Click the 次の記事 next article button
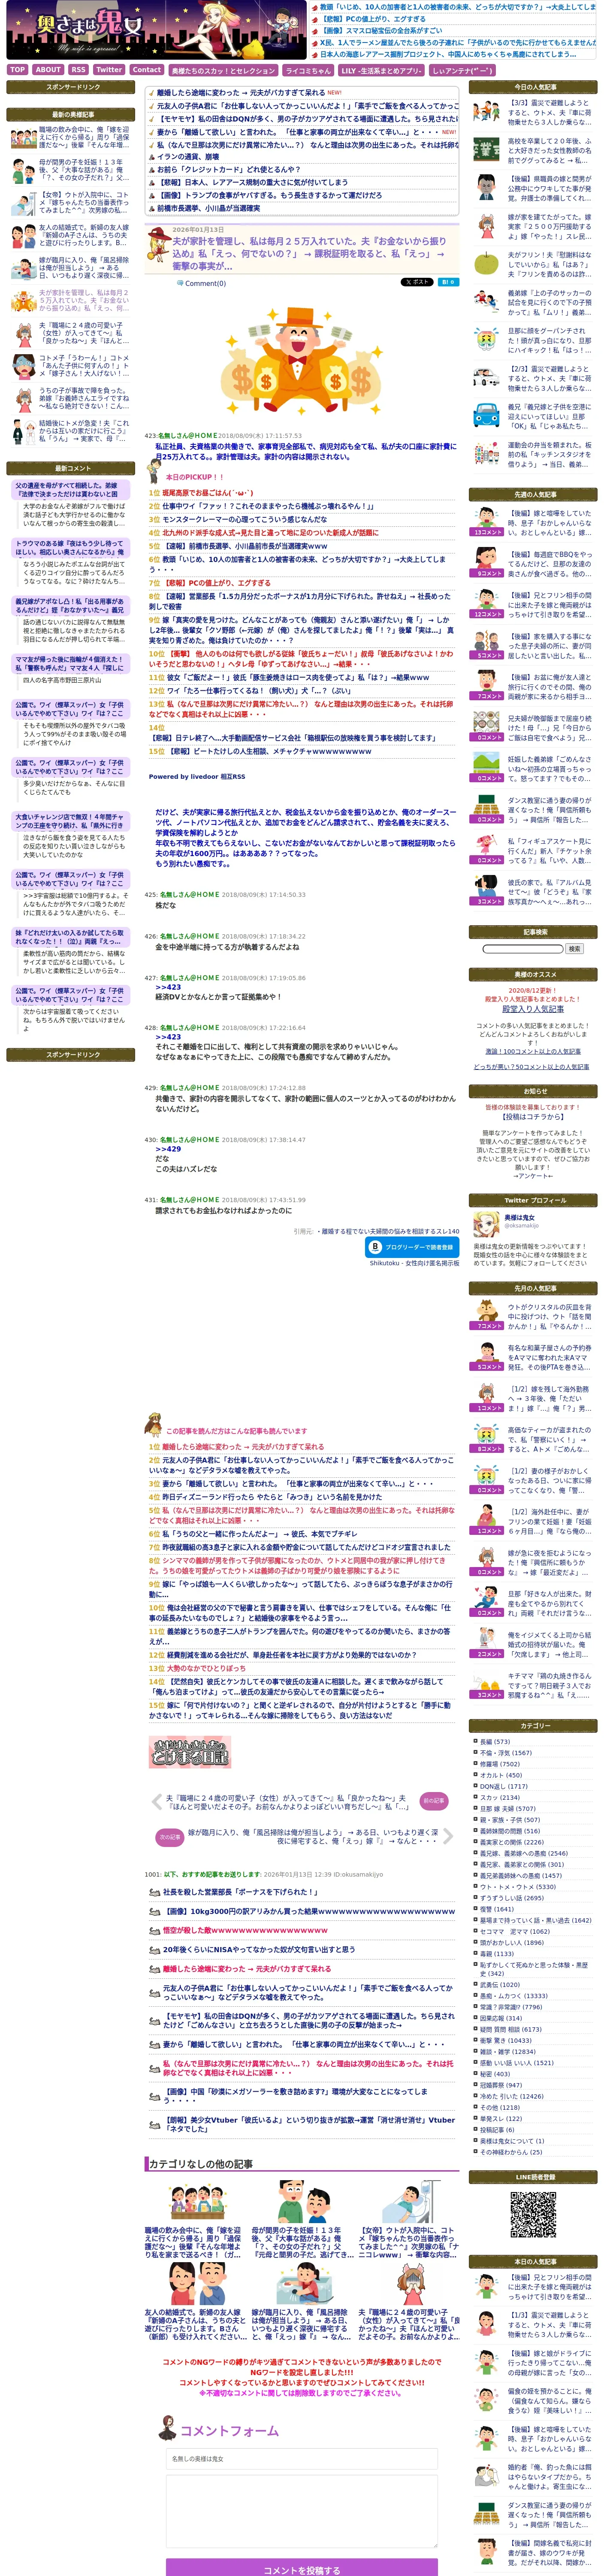604x2576 pixels. (170, 1837)
